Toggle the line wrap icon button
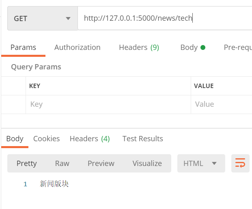 [x=240, y=163]
